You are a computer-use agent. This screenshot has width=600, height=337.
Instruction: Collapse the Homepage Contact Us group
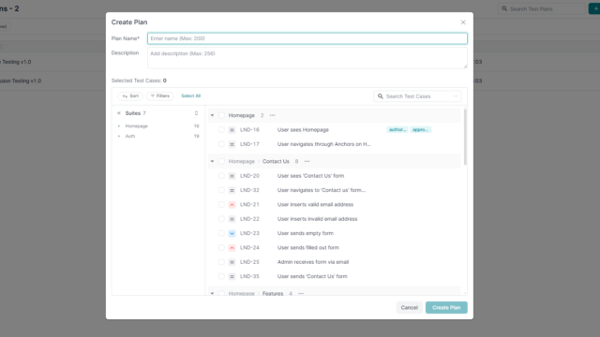pos(213,161)
